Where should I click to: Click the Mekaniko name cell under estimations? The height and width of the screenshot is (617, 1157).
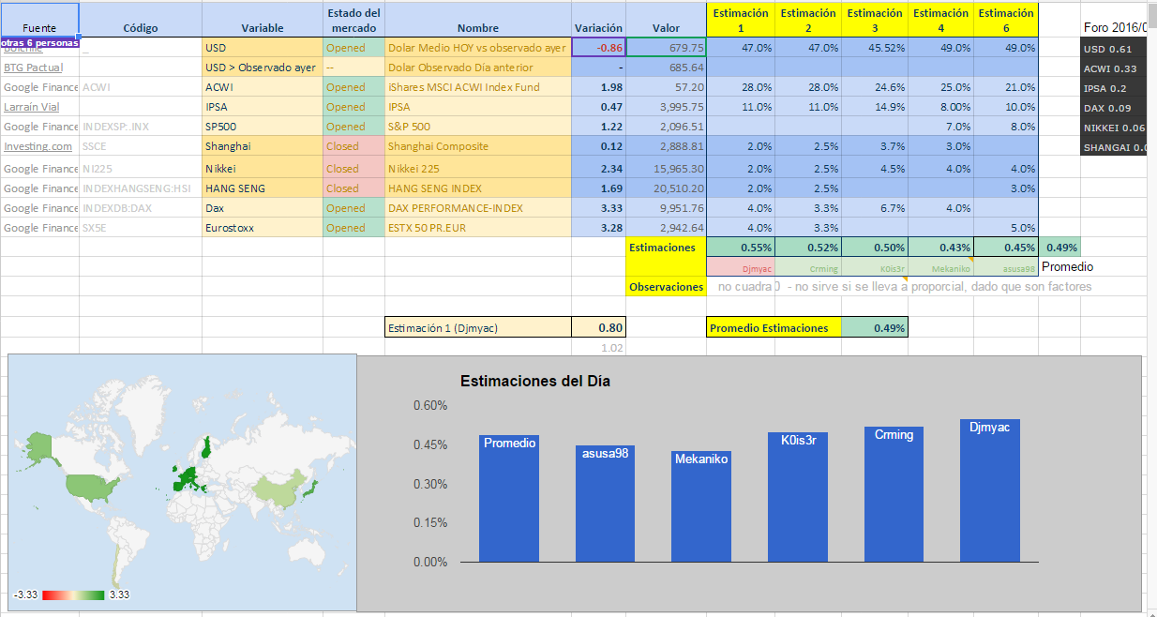coord(940,267)
